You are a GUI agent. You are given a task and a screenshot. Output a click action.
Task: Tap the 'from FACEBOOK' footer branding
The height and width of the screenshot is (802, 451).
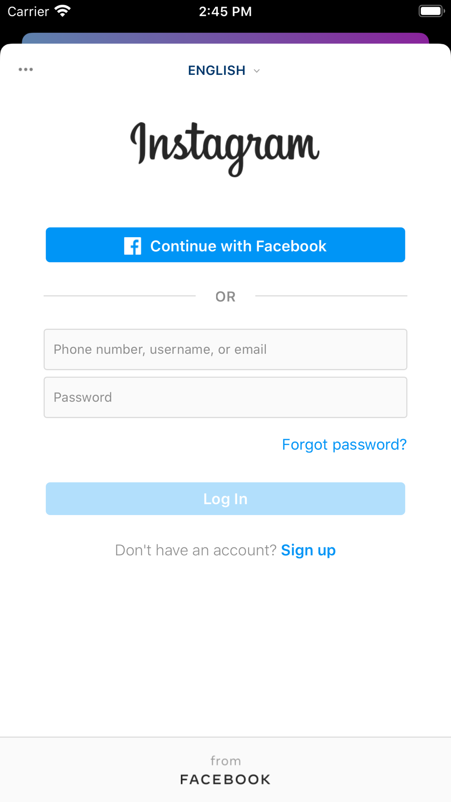pos(225,770)
